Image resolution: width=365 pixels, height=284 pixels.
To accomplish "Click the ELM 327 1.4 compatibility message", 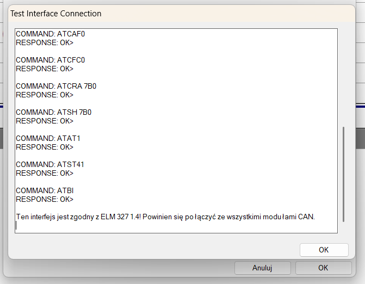I will coord(165,217).
